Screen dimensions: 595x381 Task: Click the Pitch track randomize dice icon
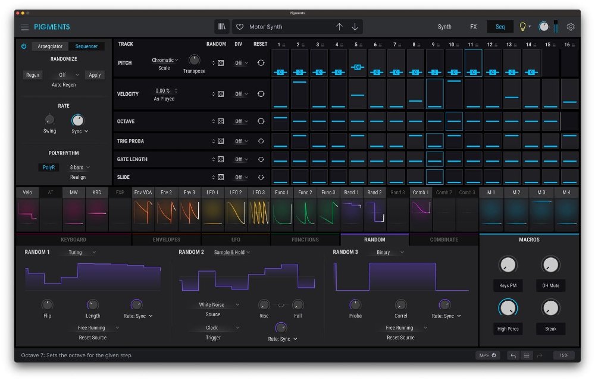(x=221, y=63)
